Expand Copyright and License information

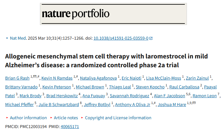[118, 118]
